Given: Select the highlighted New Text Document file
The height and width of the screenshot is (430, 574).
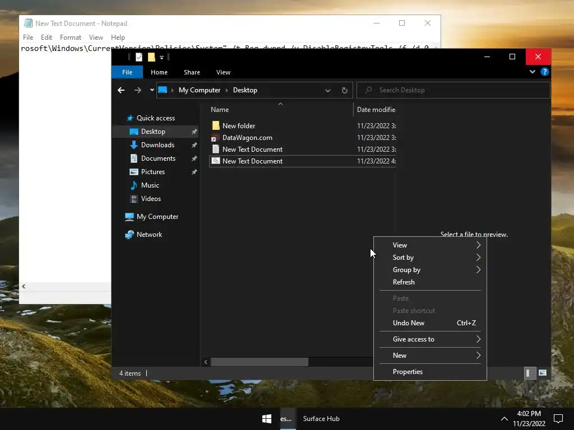Looking at the screenshot, I should click(x=302, y=161).
